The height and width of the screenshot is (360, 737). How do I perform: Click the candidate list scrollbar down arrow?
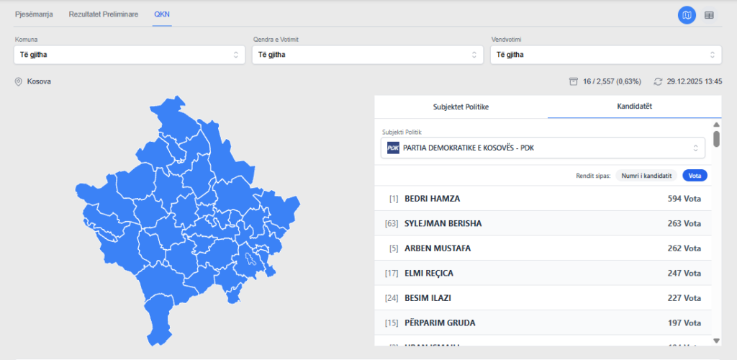point(716,340)
